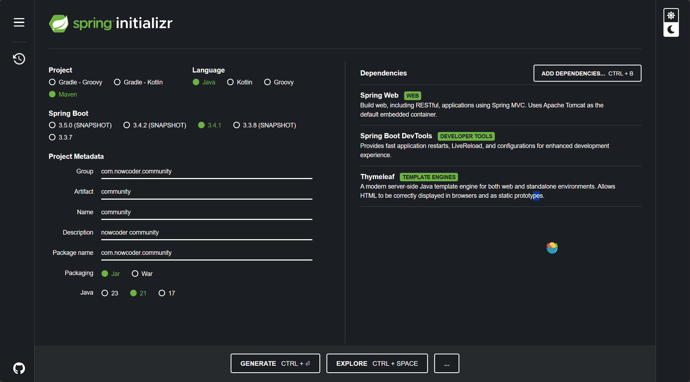
Task: Click the Group input field
Action: pyautogui.click(x=206, y=172)
